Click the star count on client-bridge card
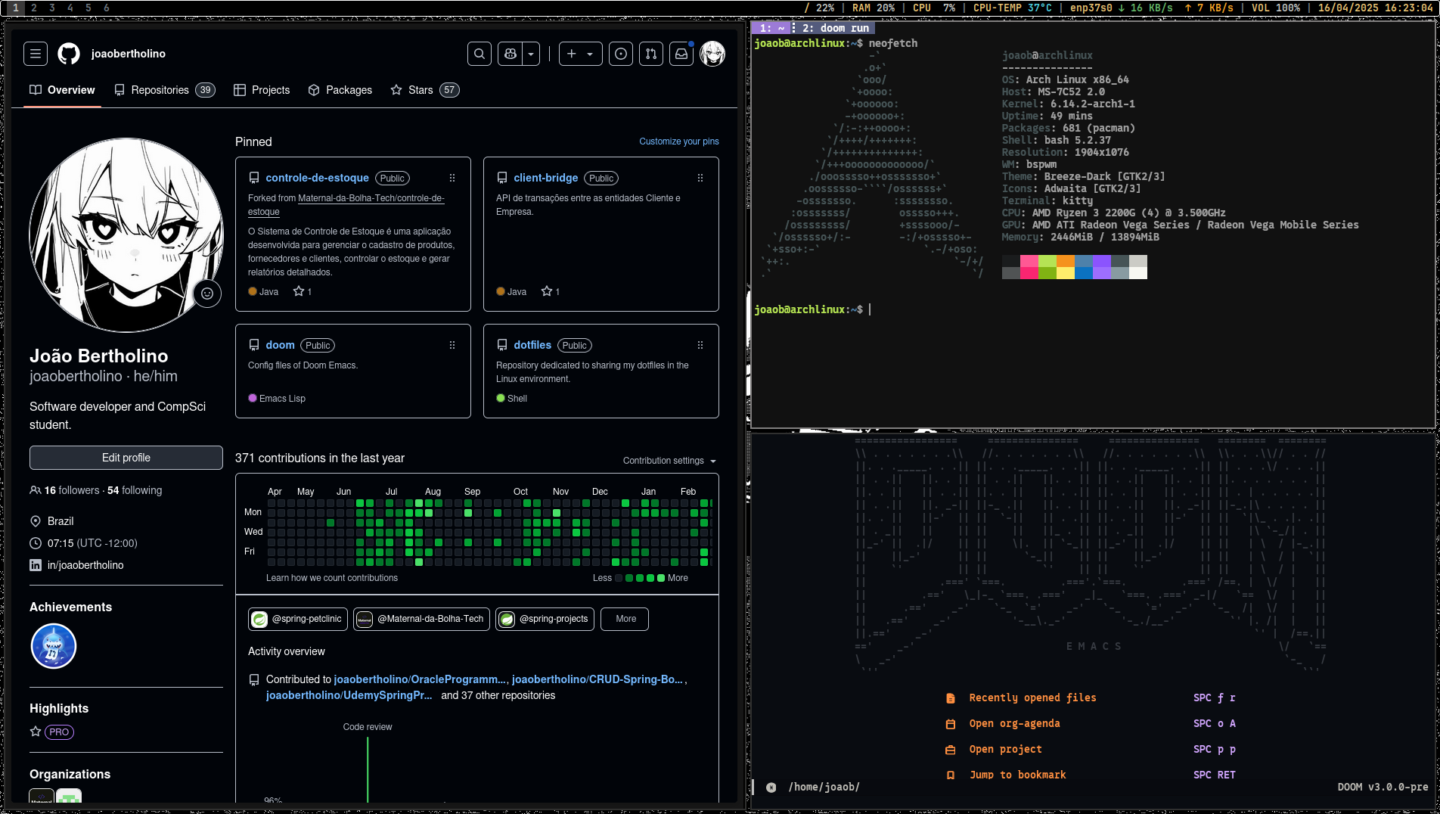 (x=551, y=291)
